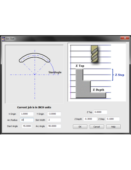The image size is (131, 170).
Task: Click the Arc Slot title bar app icon
Action: (3, 39)
